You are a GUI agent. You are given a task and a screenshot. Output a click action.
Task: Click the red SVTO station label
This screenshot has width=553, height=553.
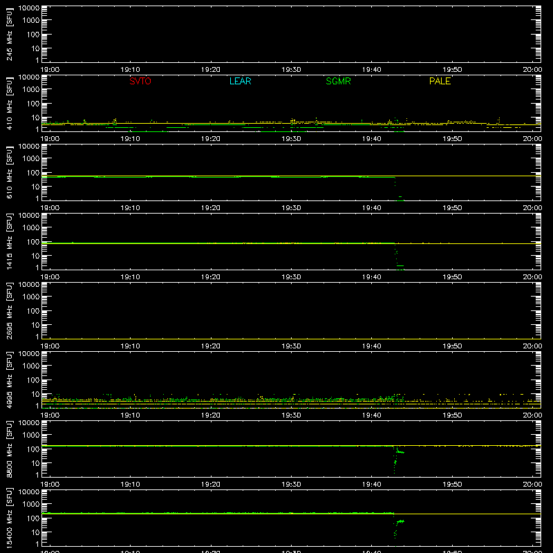click(x=140, y=81)
